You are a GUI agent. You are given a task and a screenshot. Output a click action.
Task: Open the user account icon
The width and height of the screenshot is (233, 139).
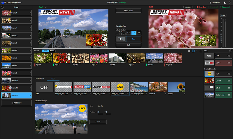click(225, 3)
